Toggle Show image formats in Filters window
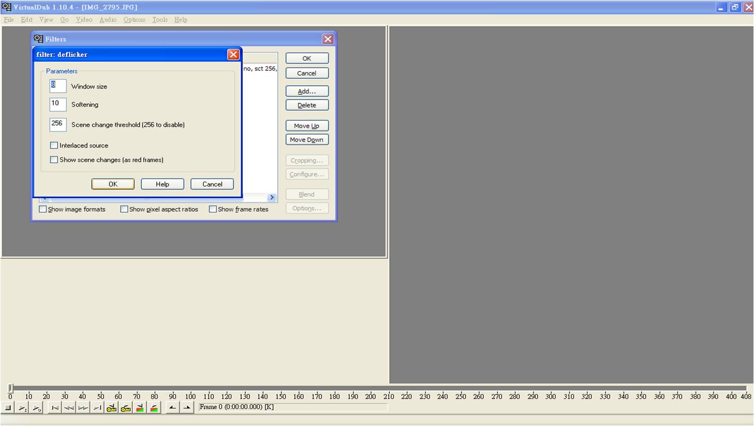 (x=43, y=209)
